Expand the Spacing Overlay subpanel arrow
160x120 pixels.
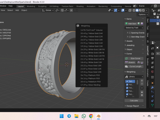(127, 33)
